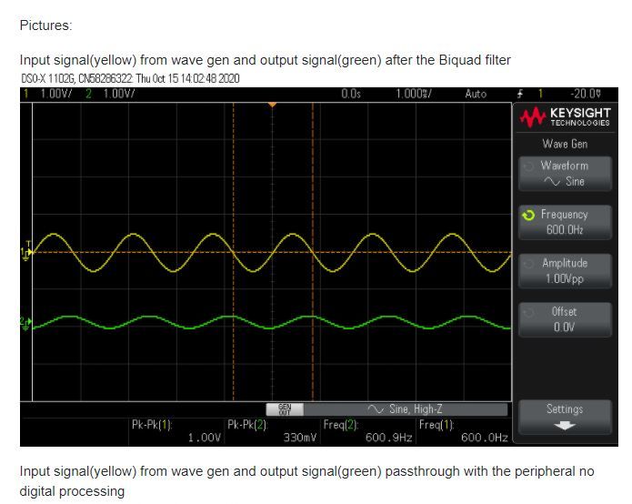This screenshot has height=504, width=632.
Task: Click the DSO-X 1102G timestamp header line
Action: click(x=130, y=78)
